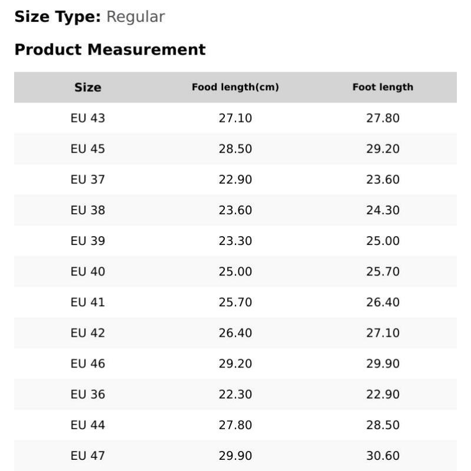Click the Foot length column header
471x471 pixels.
[383, 87]
